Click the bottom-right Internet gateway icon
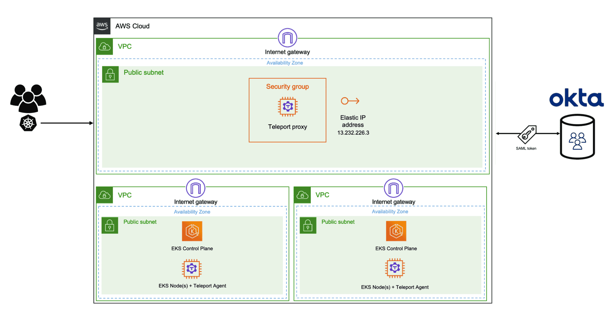 point(394,188)
